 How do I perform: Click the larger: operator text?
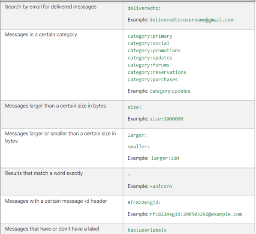tap(137, 135)
